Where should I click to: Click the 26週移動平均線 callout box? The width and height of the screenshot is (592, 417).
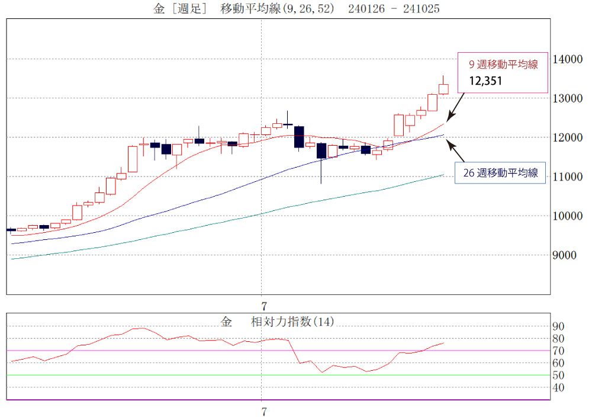[x=500, y=173]
